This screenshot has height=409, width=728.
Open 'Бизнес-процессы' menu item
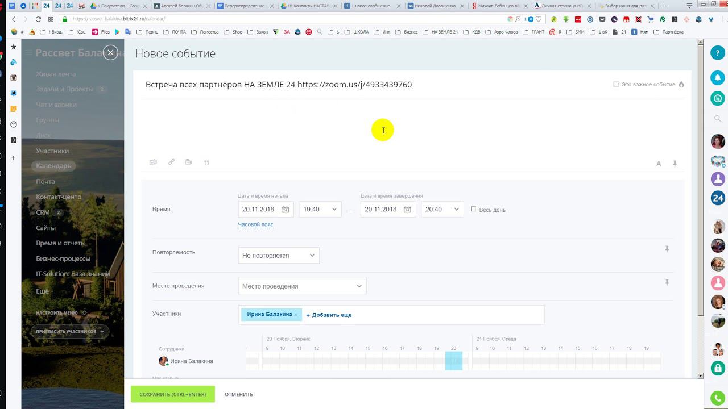click(63, 258)
